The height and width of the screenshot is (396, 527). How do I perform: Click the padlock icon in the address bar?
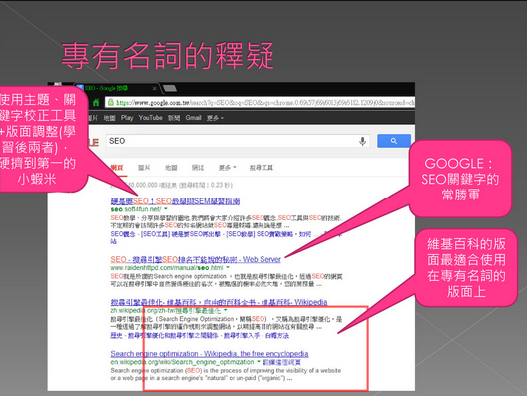coord(111,102)
